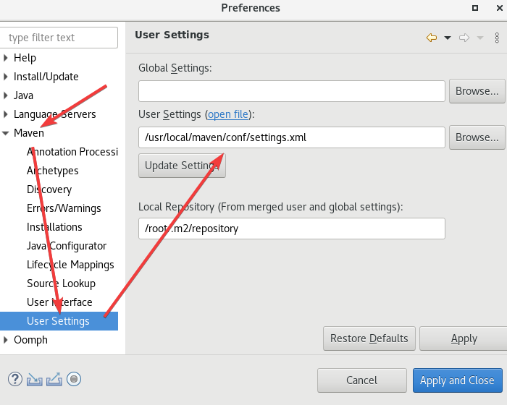507x405 pixels.
Task: Collapse the Maven tree node
Action: point(6,133)
